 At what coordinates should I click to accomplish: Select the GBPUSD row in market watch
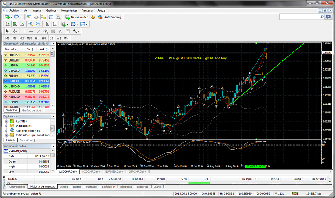coord(27,71)
